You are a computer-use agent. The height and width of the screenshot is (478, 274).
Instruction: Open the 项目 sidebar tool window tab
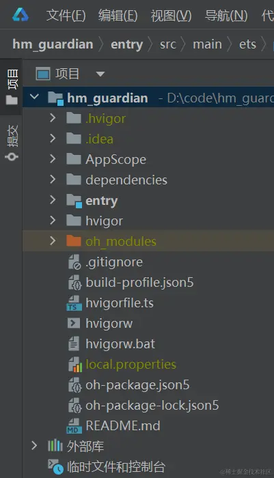[12, 87]
